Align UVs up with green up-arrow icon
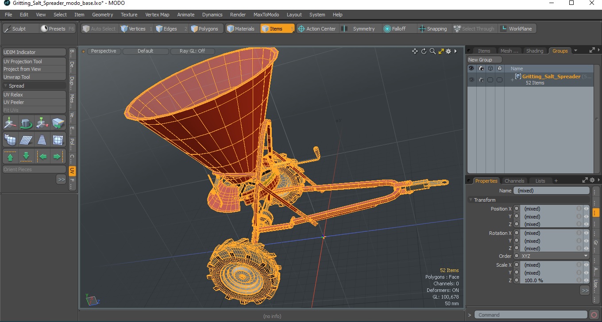The height and width of the screenshot is (322, 602). pyautogui.click(x=11, y=156)
